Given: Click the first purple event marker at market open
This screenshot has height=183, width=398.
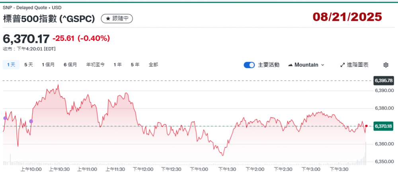Looking at the screenshot, I should (5, 118).
